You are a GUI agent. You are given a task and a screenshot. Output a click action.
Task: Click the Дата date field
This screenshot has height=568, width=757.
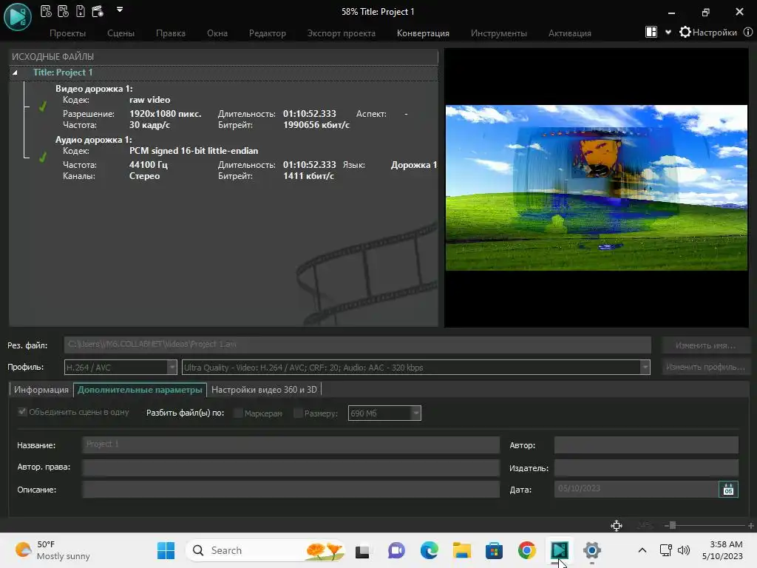pos(637,489)
